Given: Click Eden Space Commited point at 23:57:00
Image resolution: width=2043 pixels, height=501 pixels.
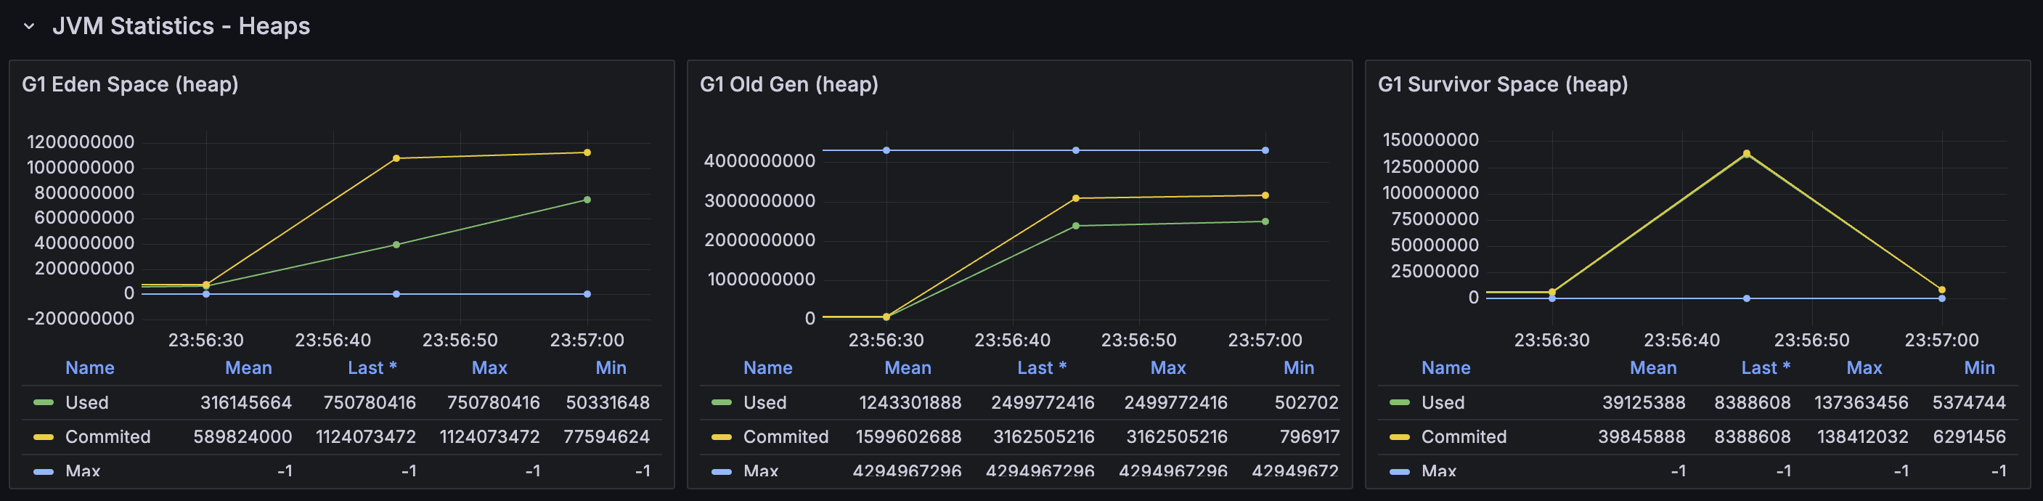Looking at the screenshot, I should (587, 152).
